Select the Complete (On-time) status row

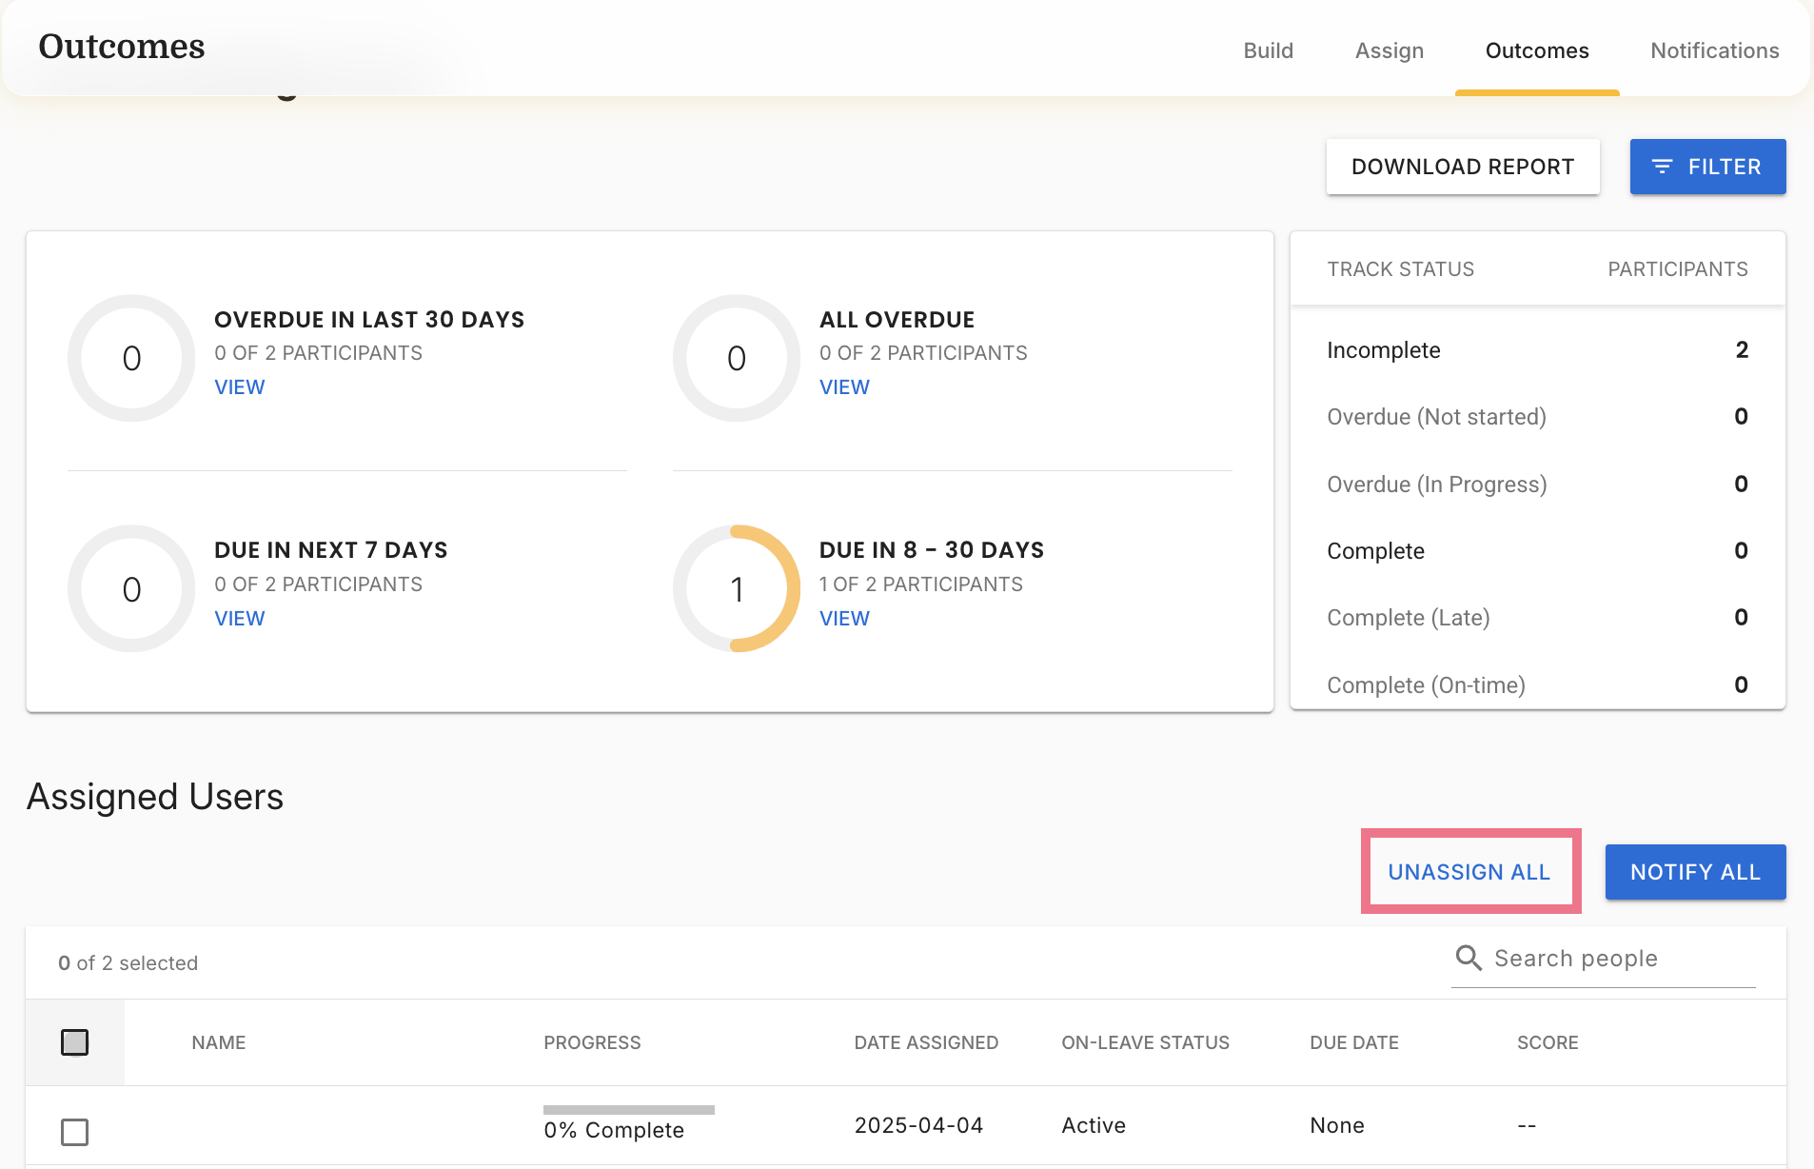(1537, 684)
